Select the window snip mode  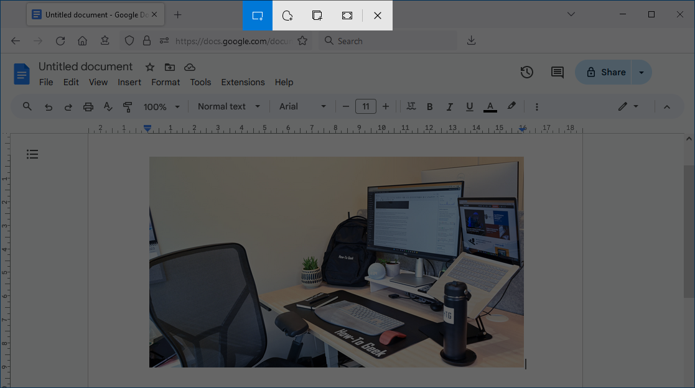coord(317,15)
